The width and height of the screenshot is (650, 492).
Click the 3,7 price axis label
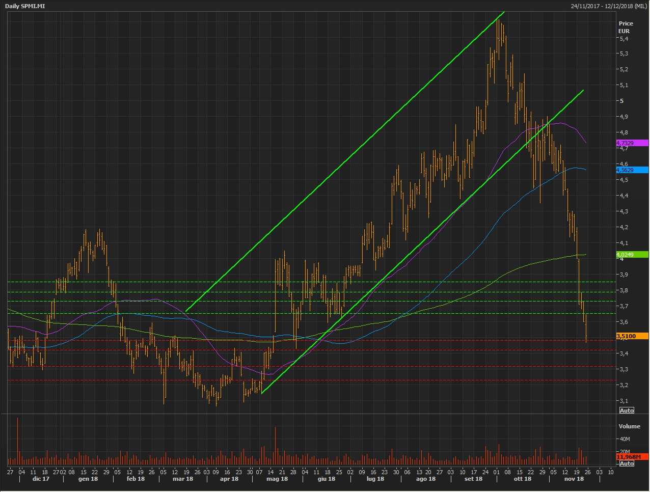624,306
